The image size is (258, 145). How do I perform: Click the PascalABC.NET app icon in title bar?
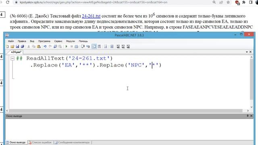7,35
